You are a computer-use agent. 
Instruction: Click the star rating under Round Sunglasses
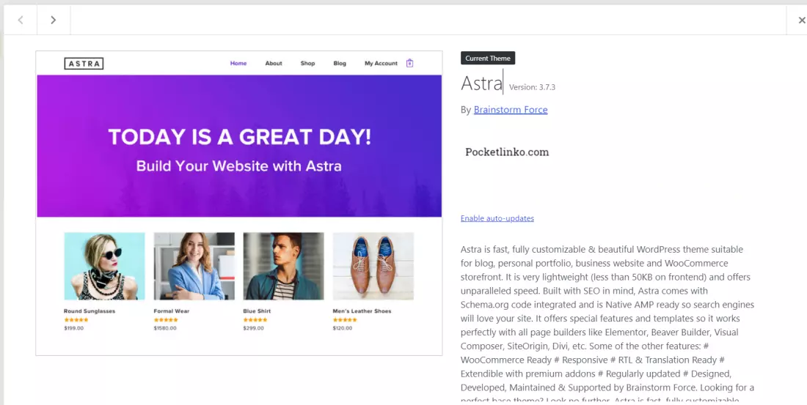pyautogui.click(x=76, y=320)
